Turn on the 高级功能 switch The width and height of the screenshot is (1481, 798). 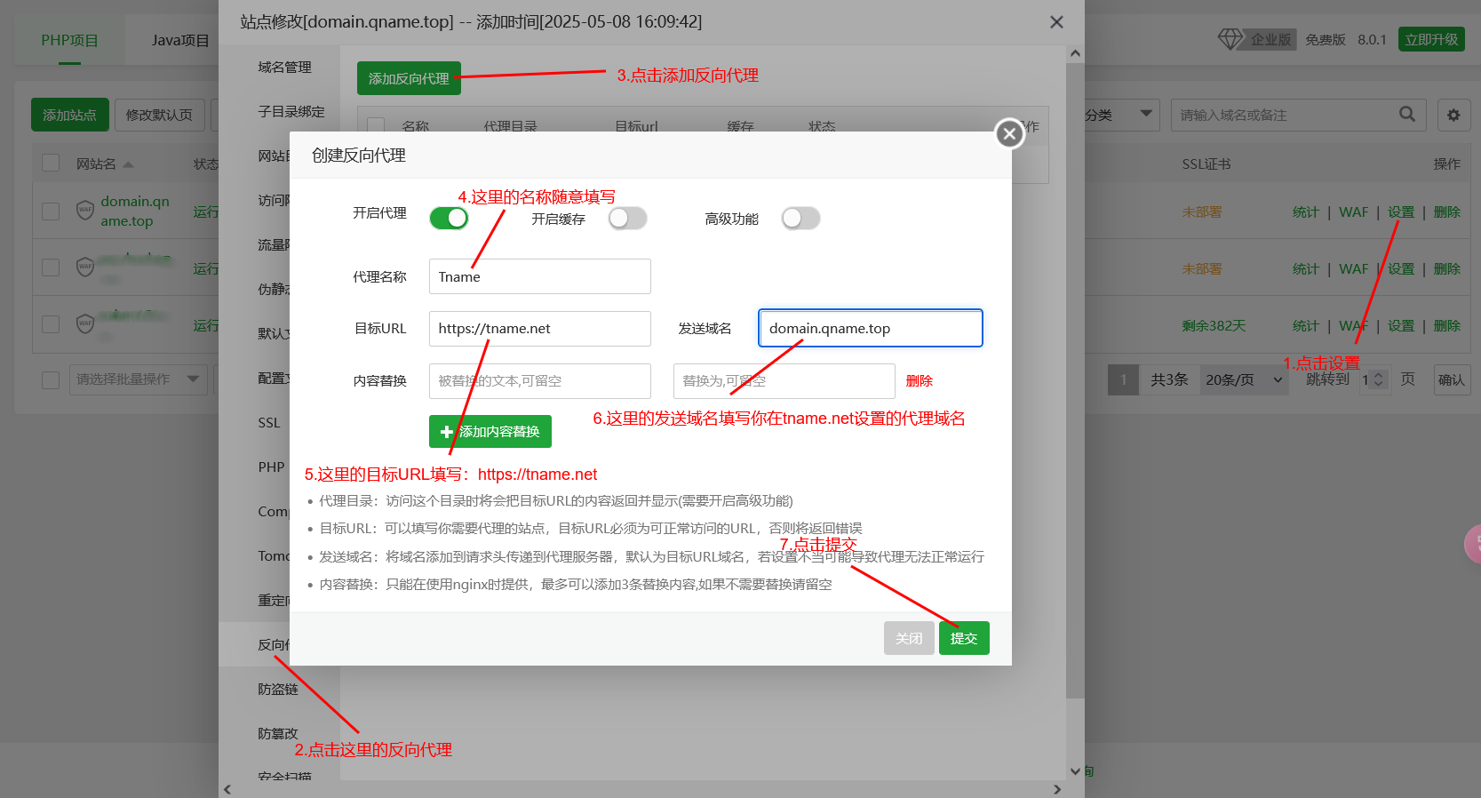800,219
